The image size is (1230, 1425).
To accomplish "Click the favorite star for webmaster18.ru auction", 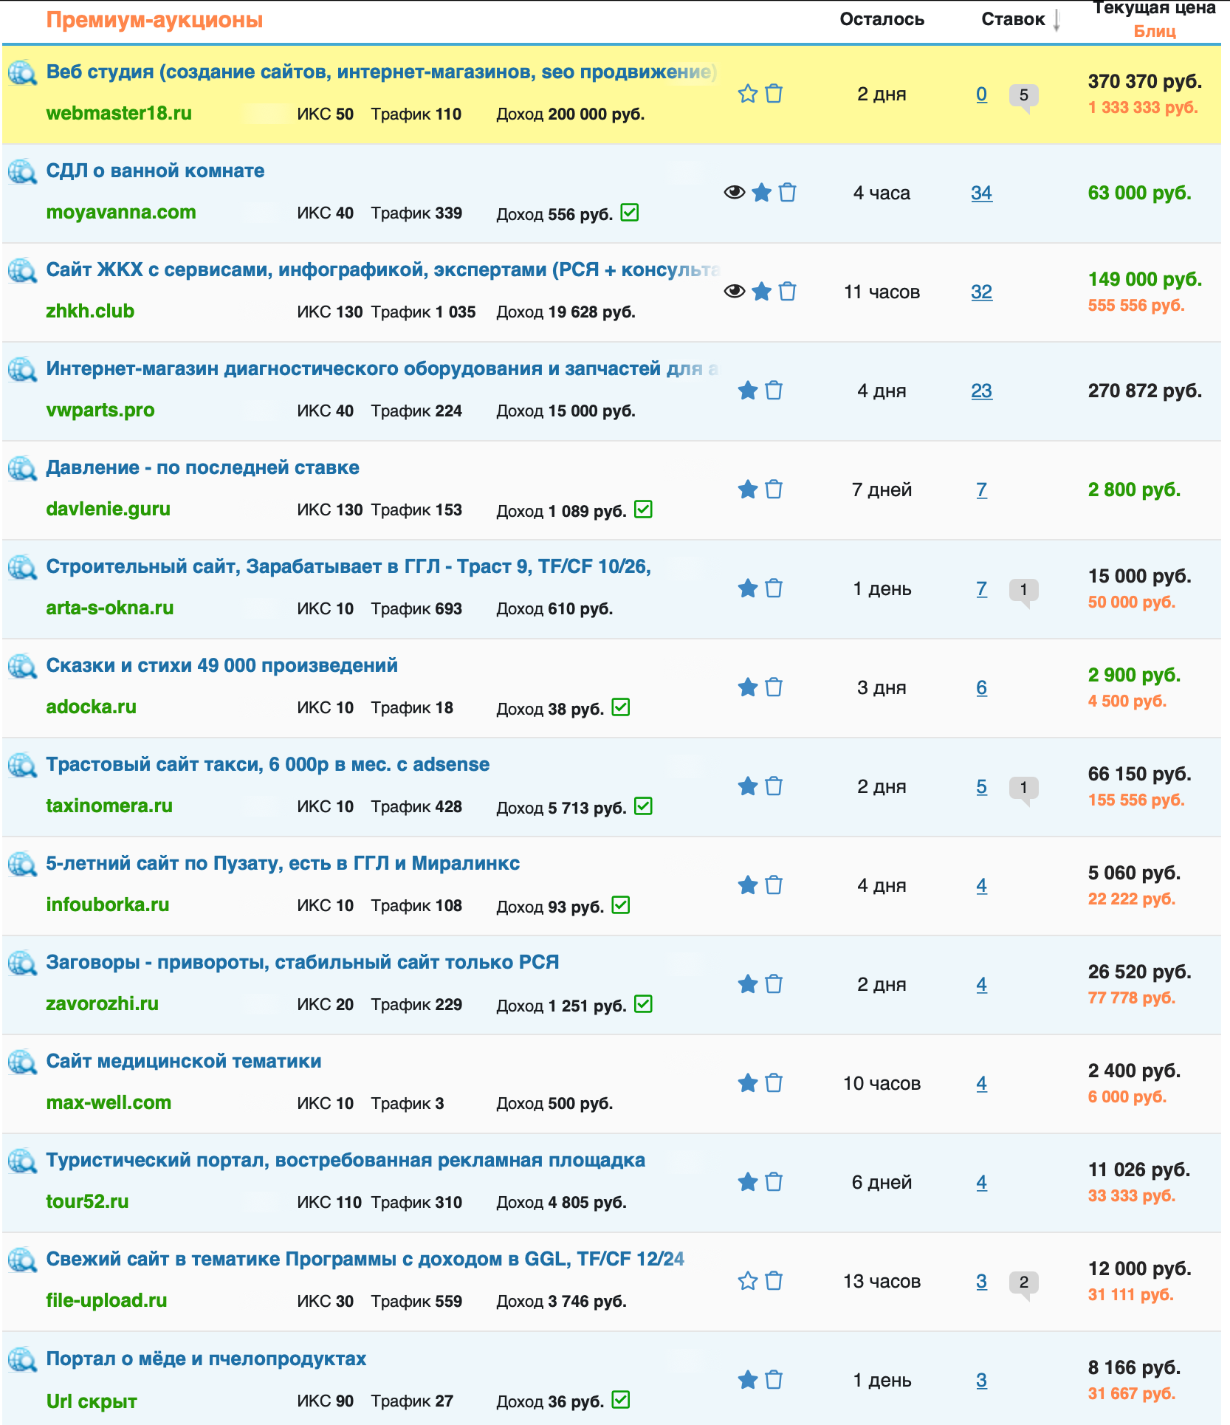I will pyautogui.click(x=748, y=94).
